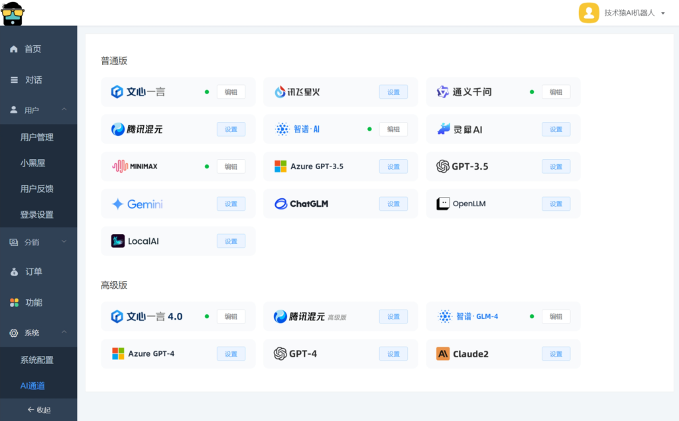Click the 功能 colorful grid icon
Viewport: 679px width, 421px height.
[14, 302]
